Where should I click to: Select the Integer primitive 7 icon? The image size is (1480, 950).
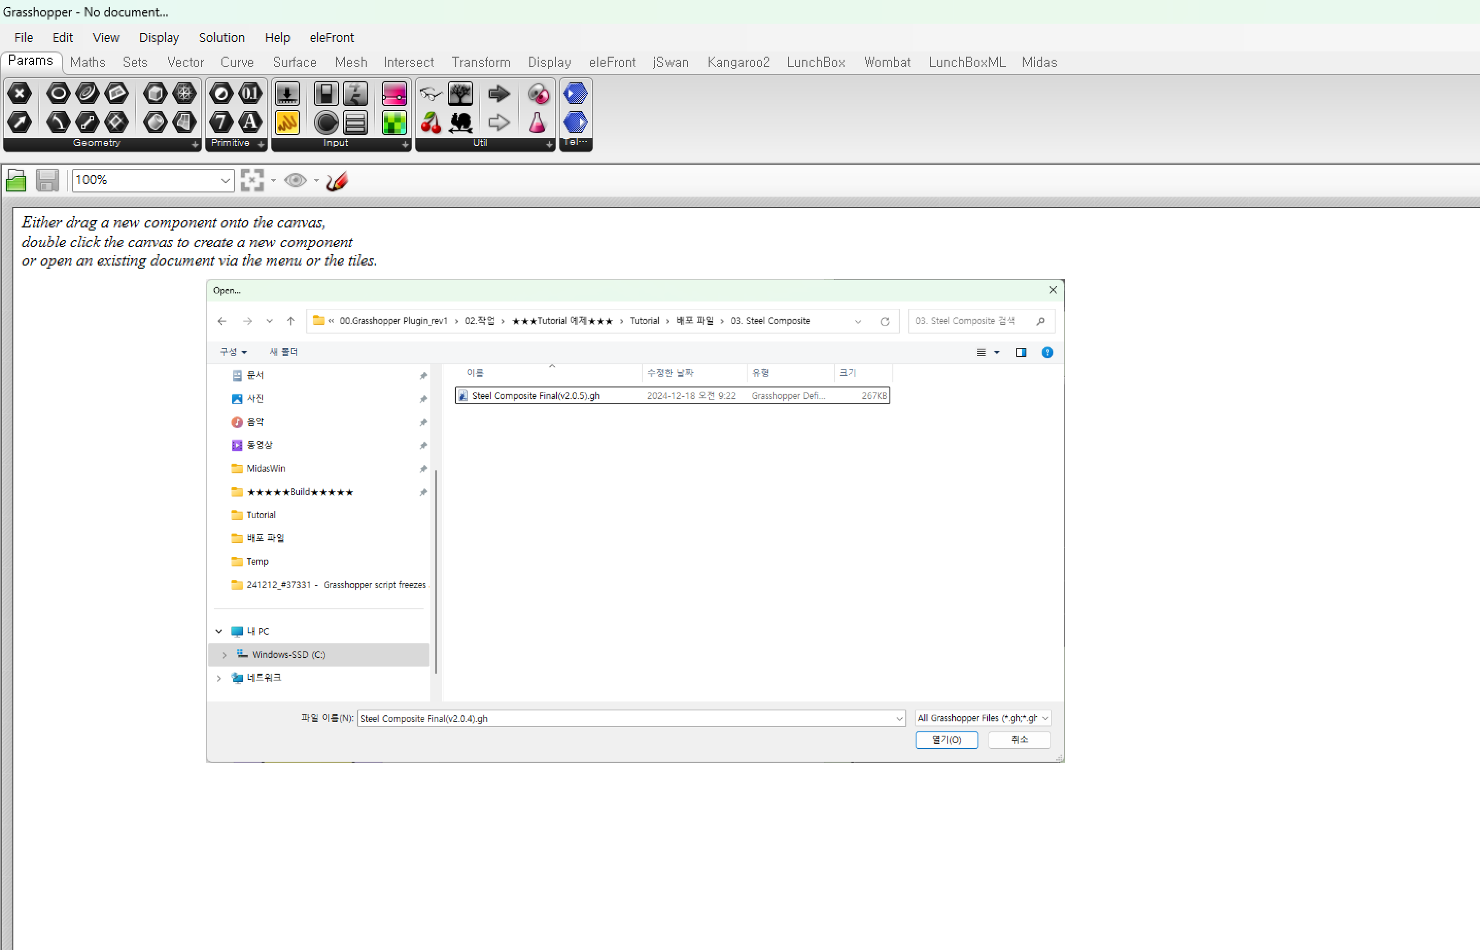pyautogui.click(x=221, y=122)
